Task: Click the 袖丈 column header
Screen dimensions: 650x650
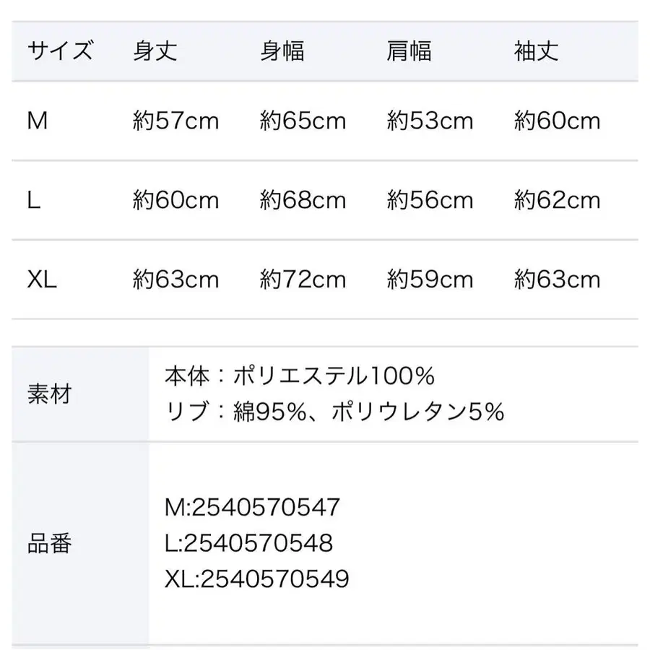Action: (536, 51)
